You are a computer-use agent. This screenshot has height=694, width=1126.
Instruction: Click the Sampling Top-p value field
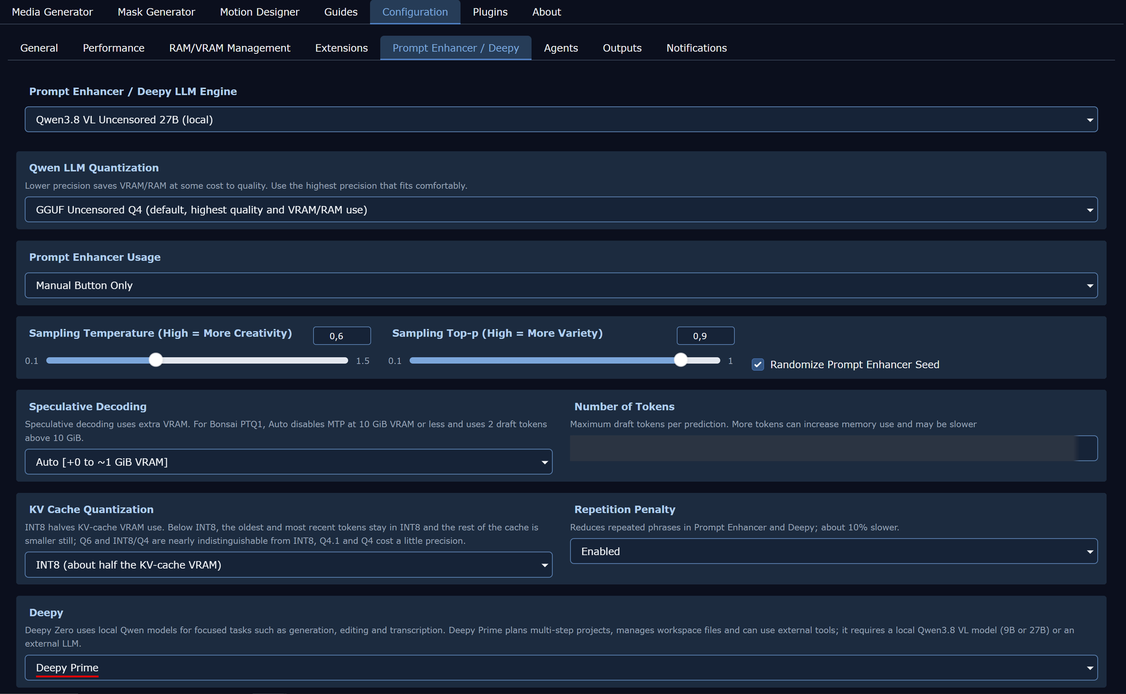[705, 335]
